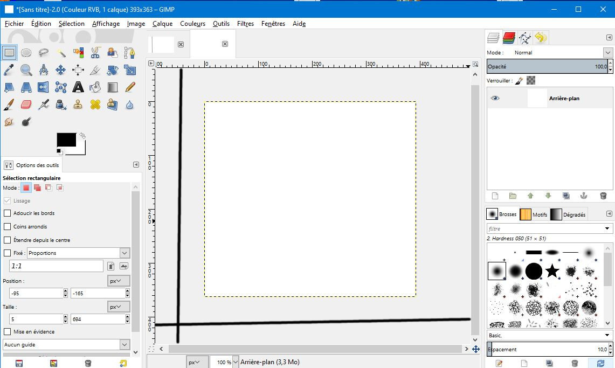Select the Flip tool

click(x=44, y=87)
